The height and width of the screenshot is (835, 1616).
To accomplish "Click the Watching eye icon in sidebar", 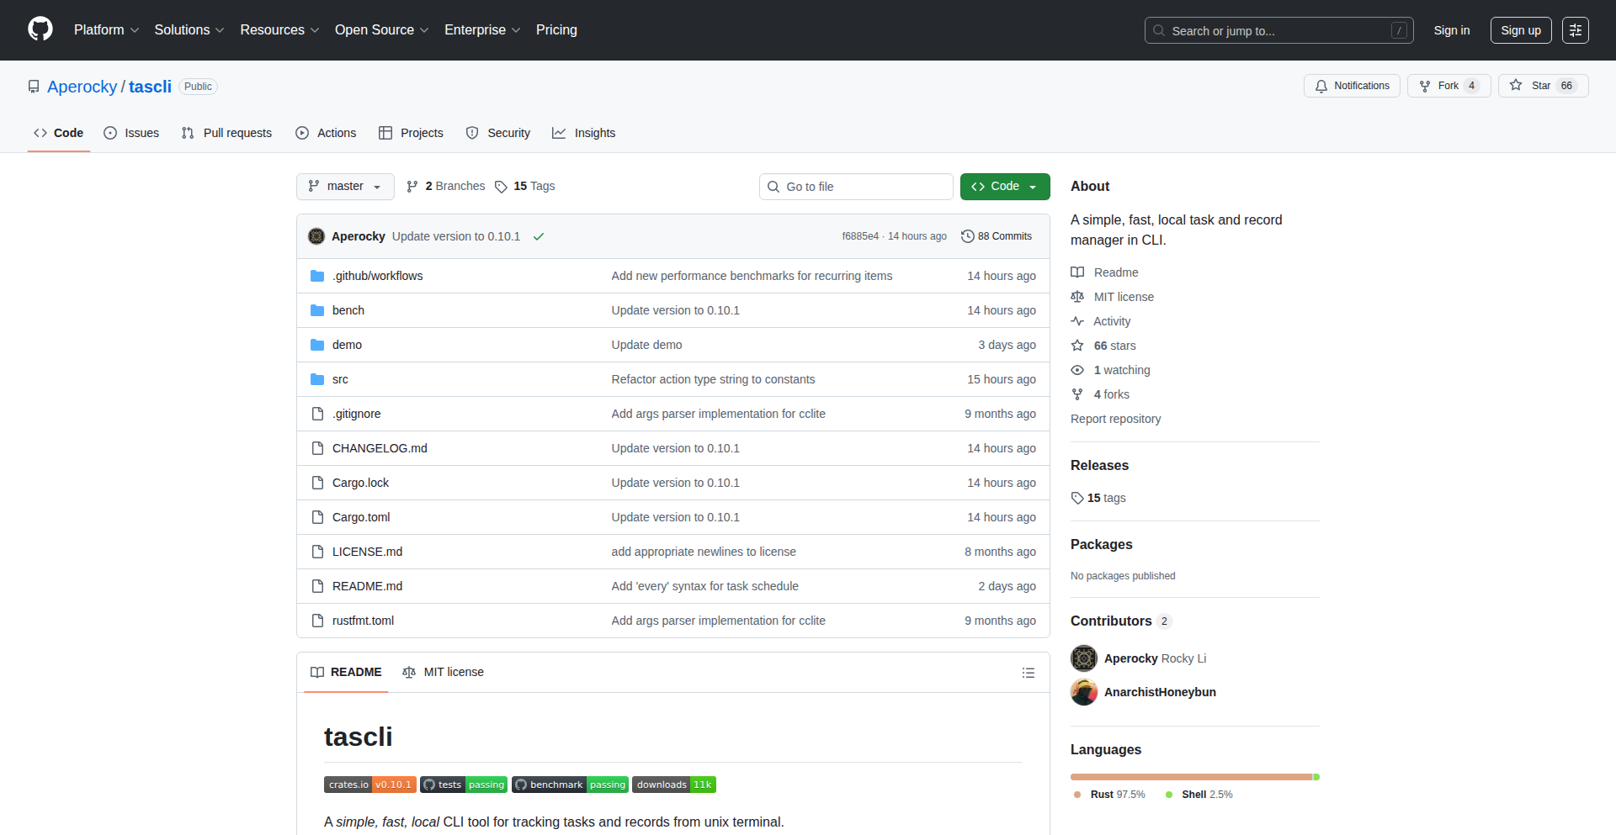I will [1077, 370].
